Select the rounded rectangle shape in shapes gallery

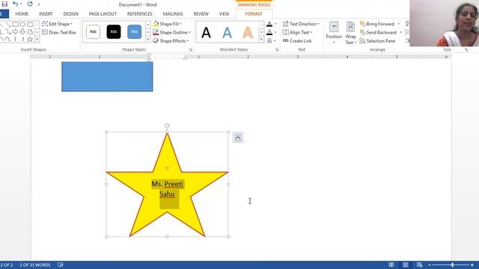[x=30, y=25]
